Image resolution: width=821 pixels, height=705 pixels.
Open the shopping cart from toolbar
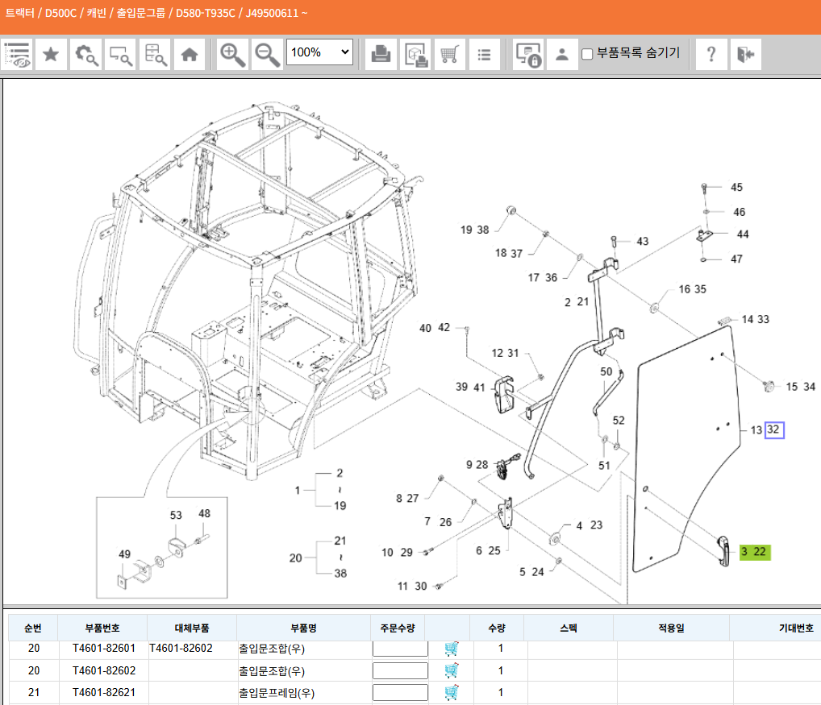click(x=450, y=54)
